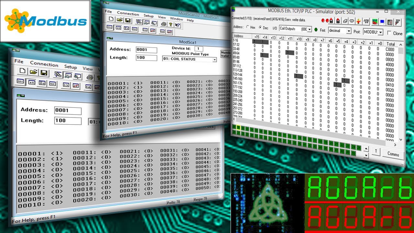Screen dimensions: 414x233
Task: Open Window menu in ModScan32 ModSca1 window
Action: coord(177,19)
